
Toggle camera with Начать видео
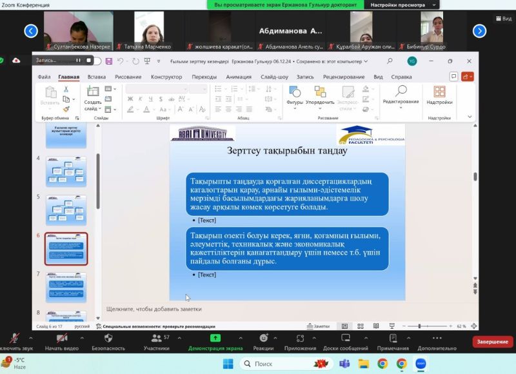62,338
